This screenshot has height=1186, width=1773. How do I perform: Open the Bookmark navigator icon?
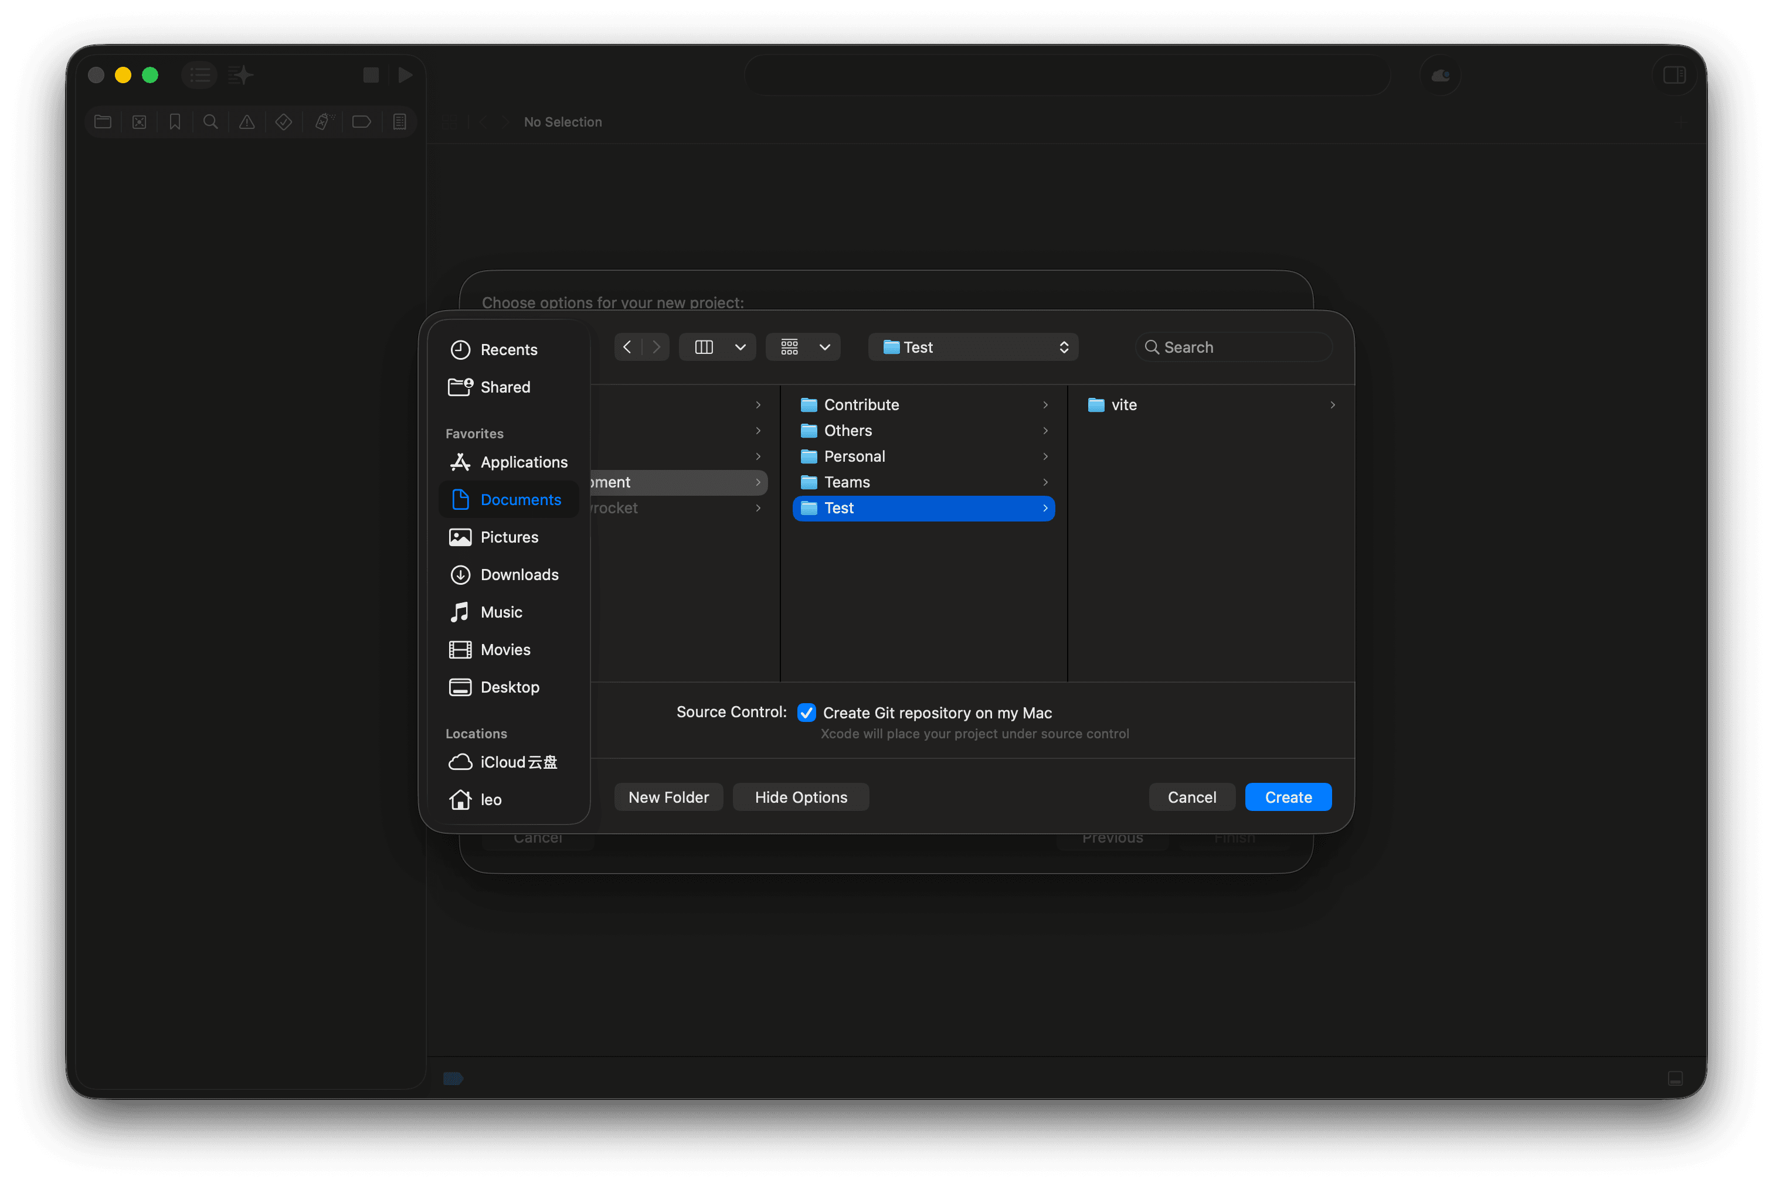coord(175,122)
